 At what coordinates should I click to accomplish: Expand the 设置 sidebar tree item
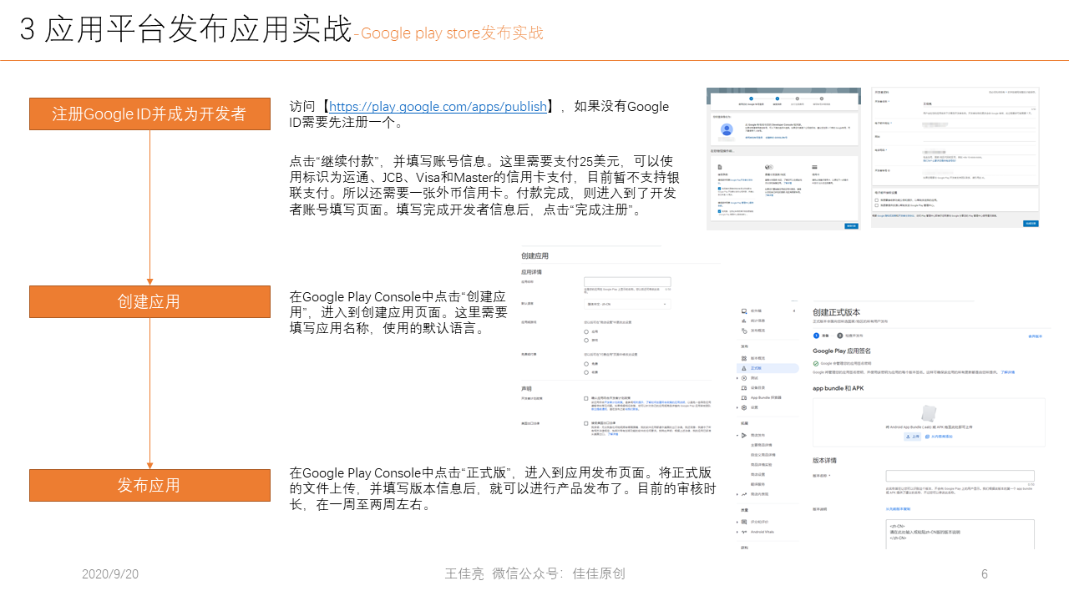tap(737, 407)
